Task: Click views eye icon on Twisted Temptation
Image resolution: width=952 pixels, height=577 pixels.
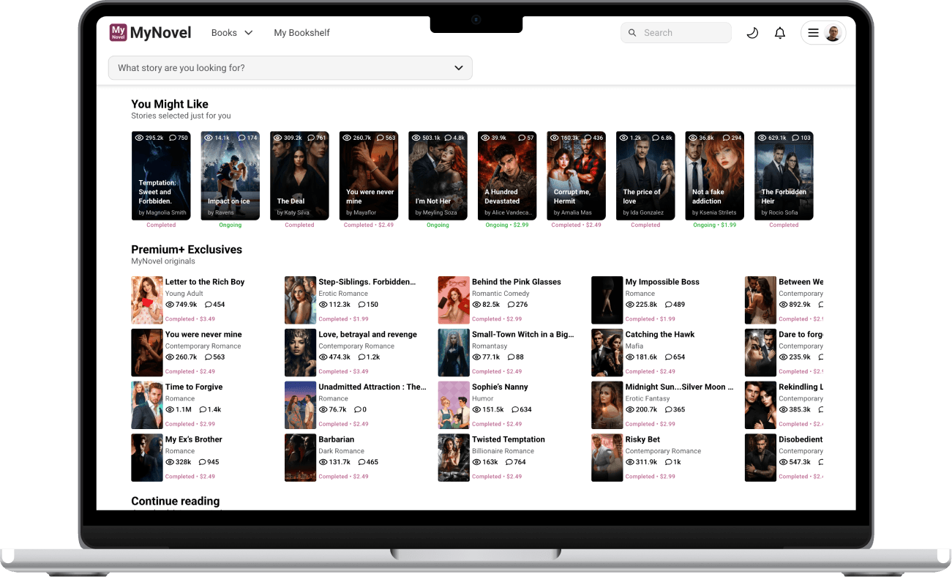Action: point(476,462)
